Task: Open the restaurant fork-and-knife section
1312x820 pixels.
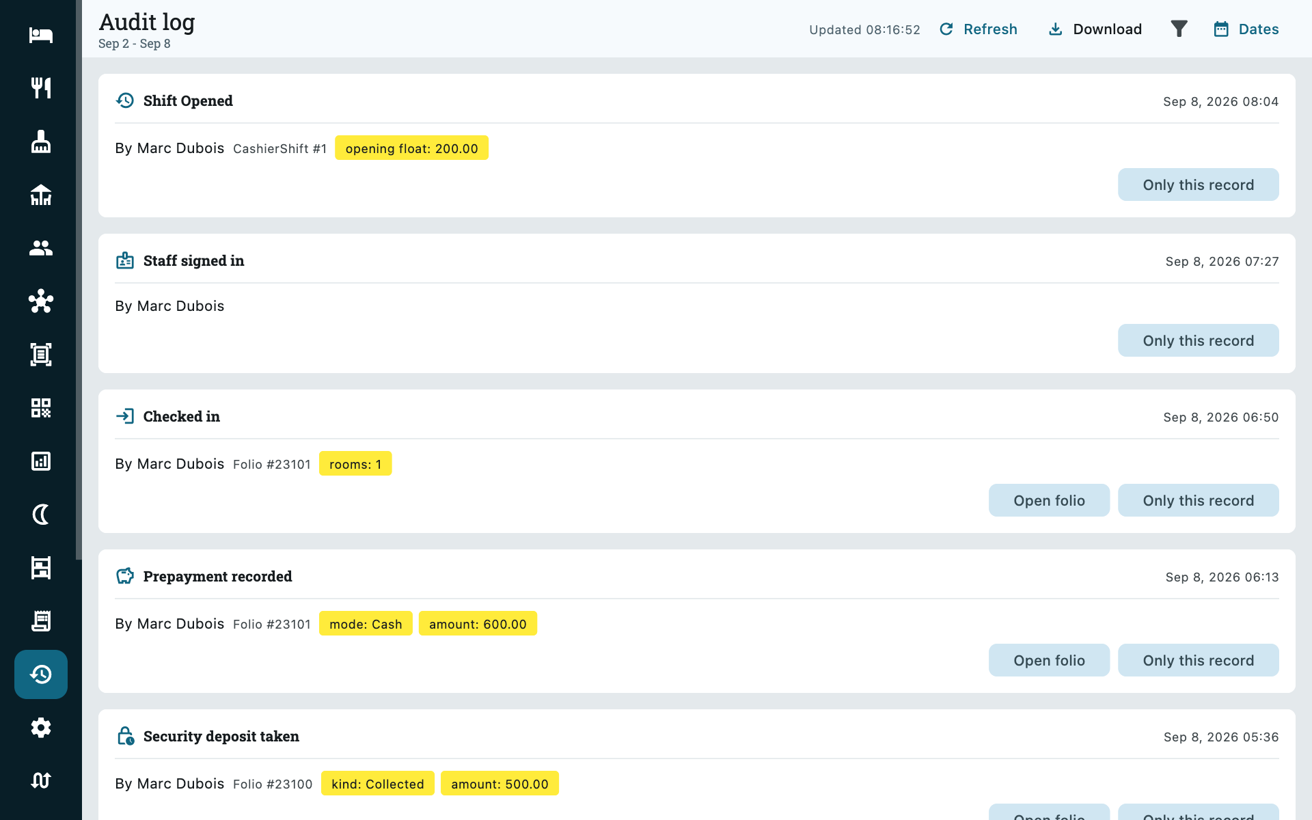Action: point(41,88)
